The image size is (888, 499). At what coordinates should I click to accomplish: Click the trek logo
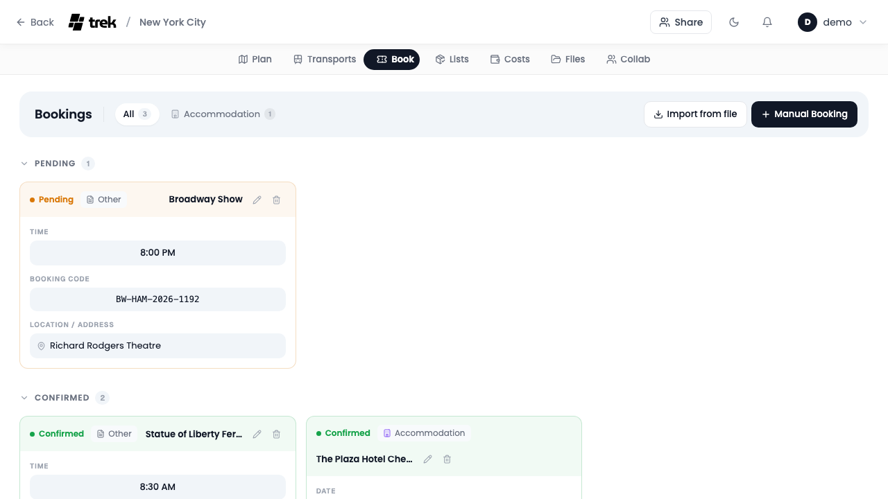[x=92, y=22]
